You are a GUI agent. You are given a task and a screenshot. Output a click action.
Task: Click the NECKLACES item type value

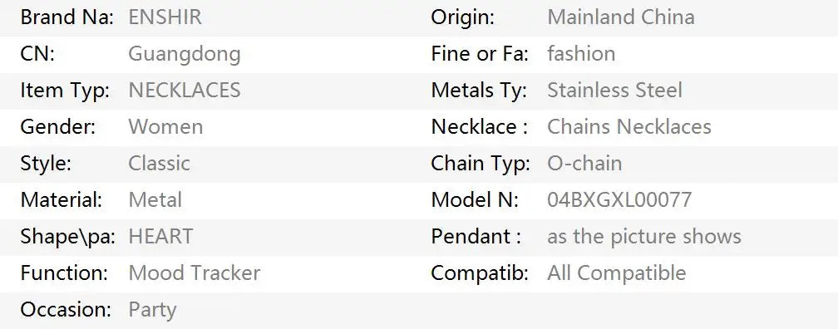[185, 91]
